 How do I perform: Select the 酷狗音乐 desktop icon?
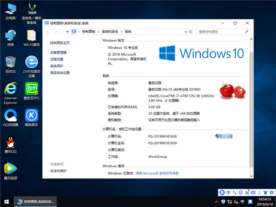point(31,118)
